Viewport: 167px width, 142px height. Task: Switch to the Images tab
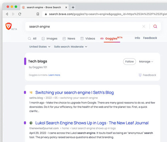pos(49,38)
